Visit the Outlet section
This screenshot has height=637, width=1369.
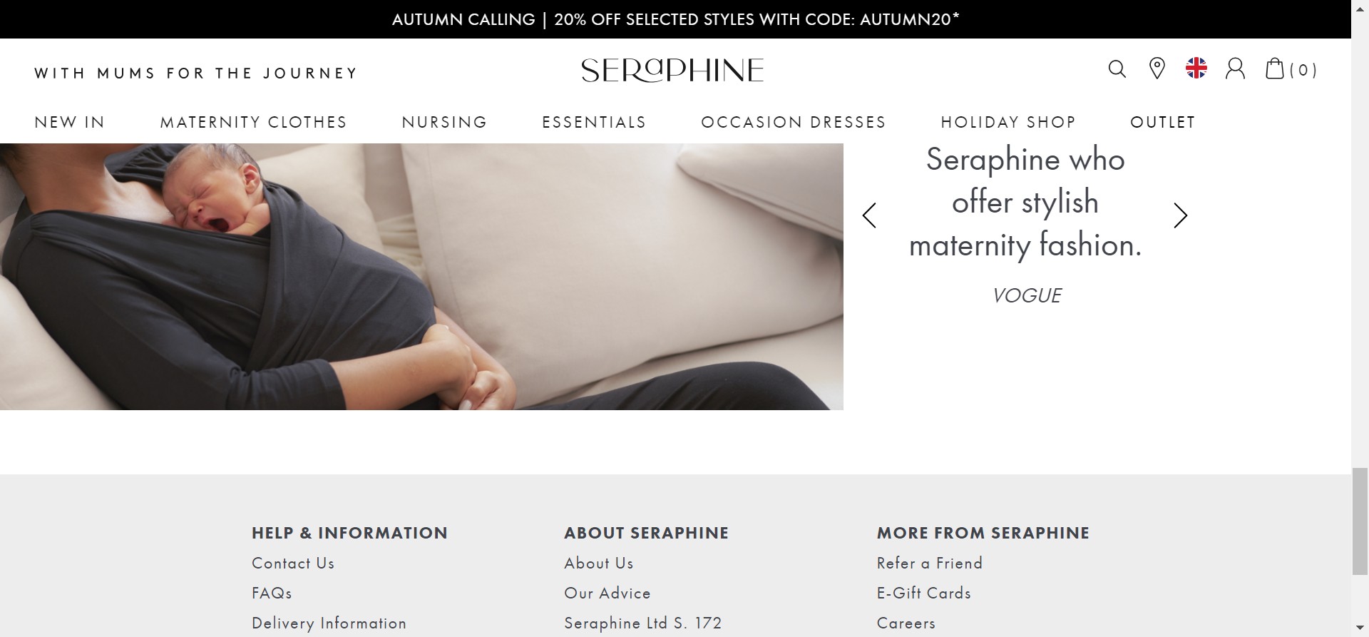(1162, 122)
